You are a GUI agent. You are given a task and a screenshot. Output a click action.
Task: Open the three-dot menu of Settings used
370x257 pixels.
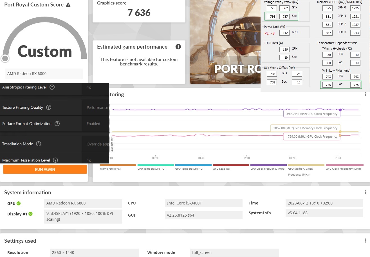[365, 241]
